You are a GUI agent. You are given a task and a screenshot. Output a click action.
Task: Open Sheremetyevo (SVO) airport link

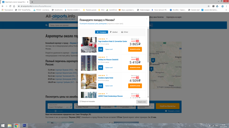66,73
